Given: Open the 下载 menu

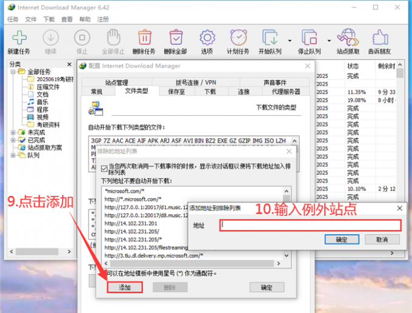Looking at the screenshot, I should (49, 19).
